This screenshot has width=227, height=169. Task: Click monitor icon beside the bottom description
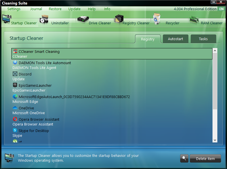[9, 158]
